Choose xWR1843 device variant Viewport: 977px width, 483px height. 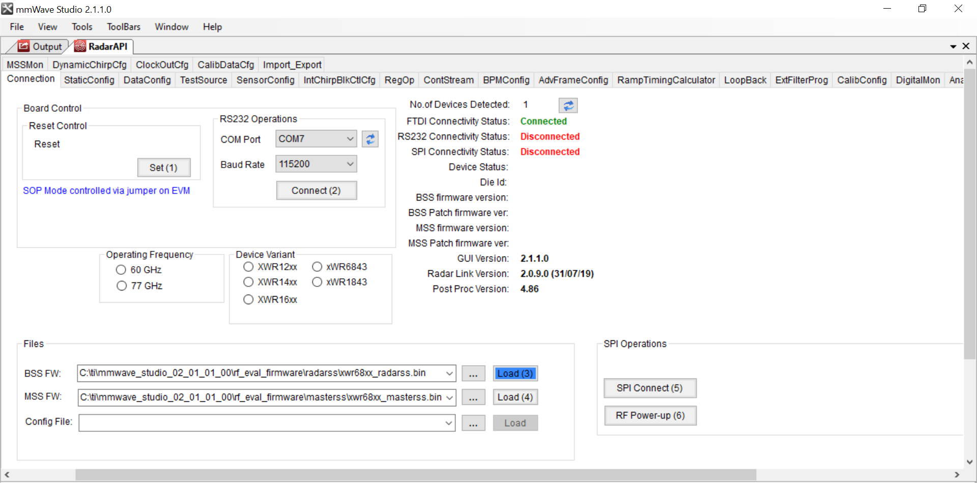[317, 282]
